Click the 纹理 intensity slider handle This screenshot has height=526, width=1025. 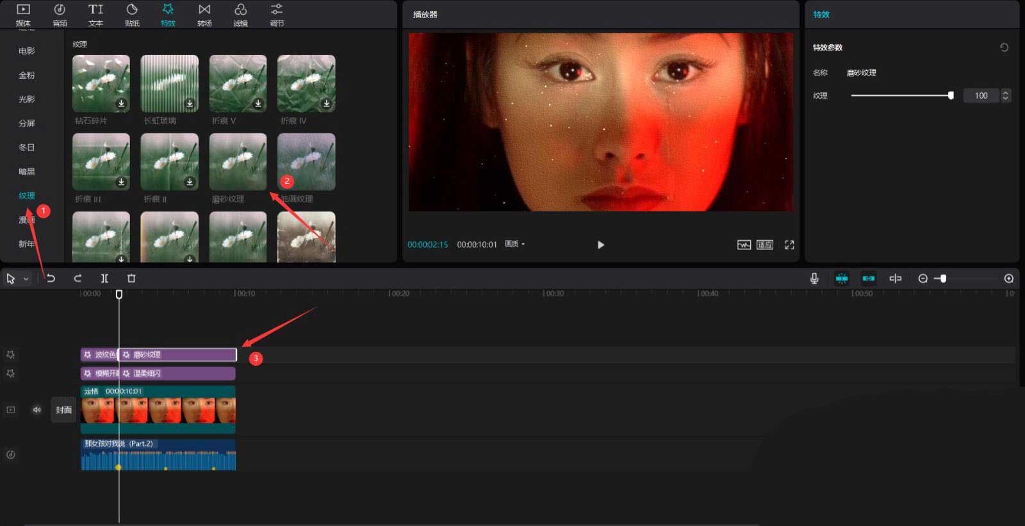[x=951, y=95]
